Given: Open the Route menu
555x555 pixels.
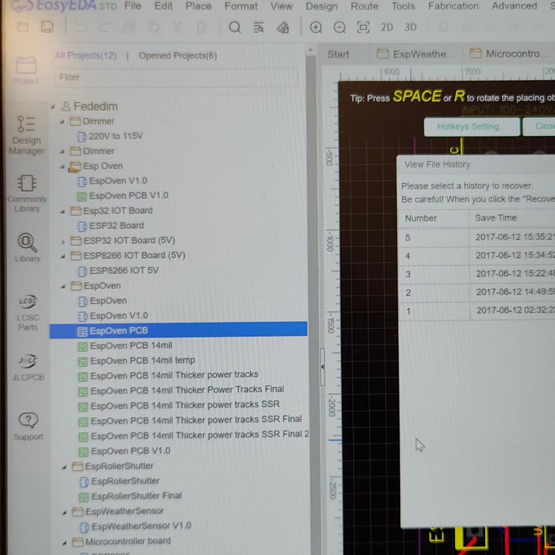Looking at the screenshot, I should [364, 6].
